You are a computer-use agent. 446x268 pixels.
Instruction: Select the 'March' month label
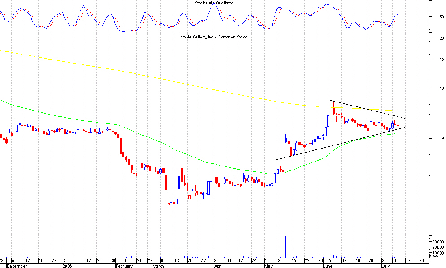point(158,266)
